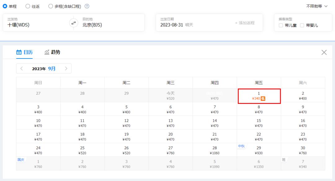Select September 28 priced at ¥1060
The image size is (335, 181).
pos(215,150)
